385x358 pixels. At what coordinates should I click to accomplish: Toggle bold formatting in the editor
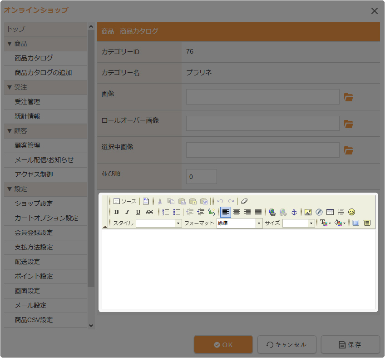point(117,212)
